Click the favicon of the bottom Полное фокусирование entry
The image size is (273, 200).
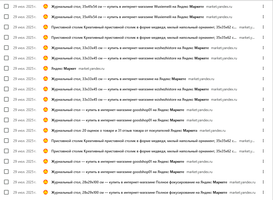pyautogui.click(x=46, y=193)
